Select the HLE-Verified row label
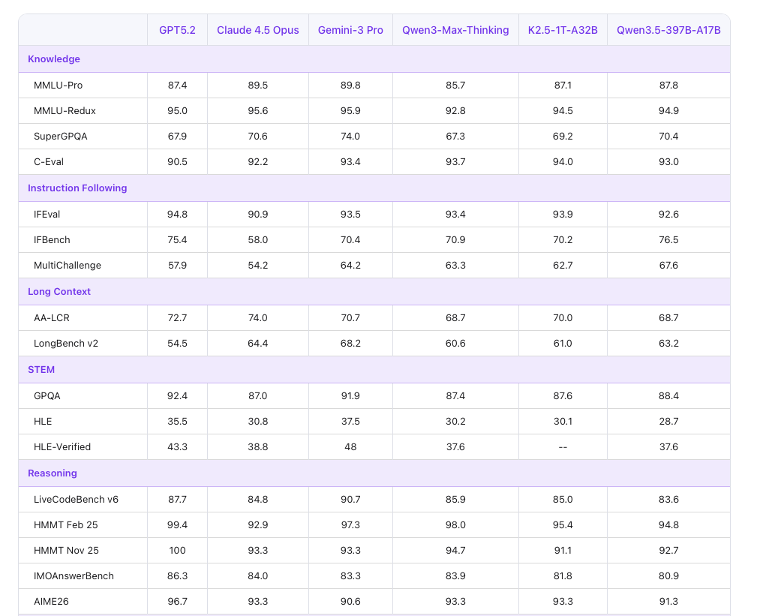Viewport: 763px width, 616px height. coord(62,447)
